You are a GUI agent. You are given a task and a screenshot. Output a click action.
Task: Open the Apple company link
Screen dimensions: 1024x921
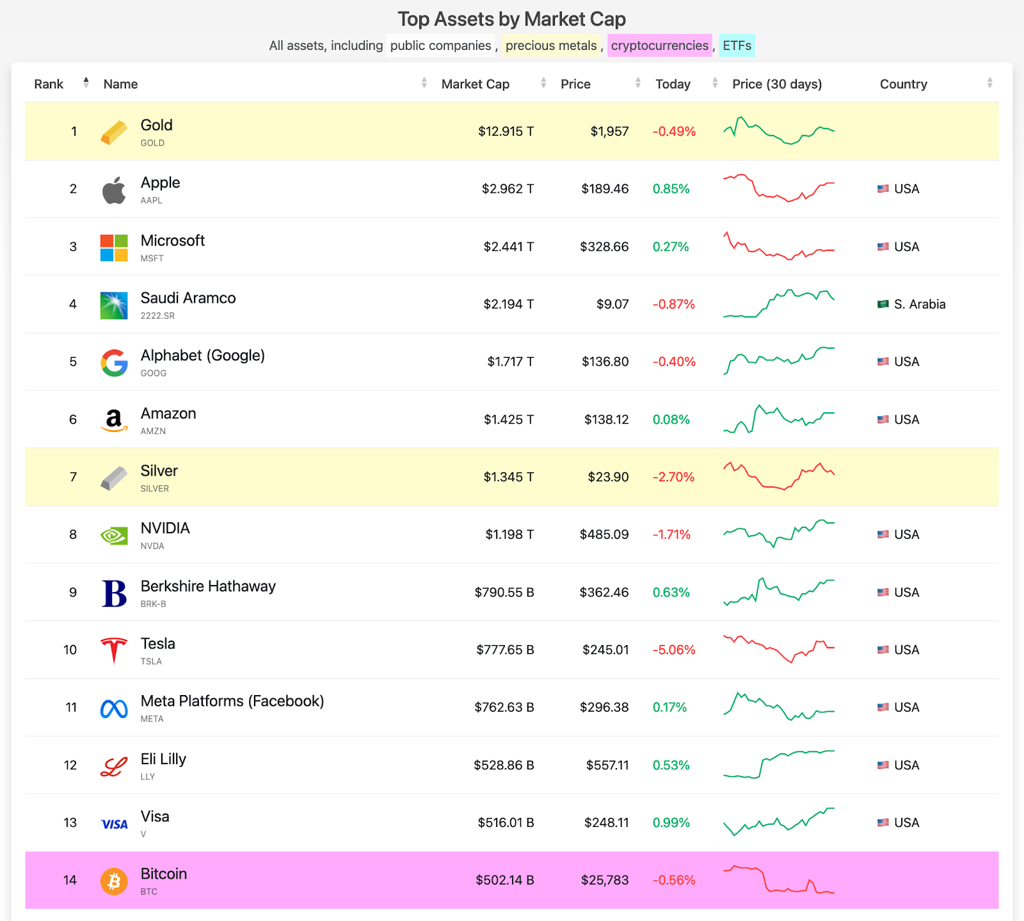point(160,182)
